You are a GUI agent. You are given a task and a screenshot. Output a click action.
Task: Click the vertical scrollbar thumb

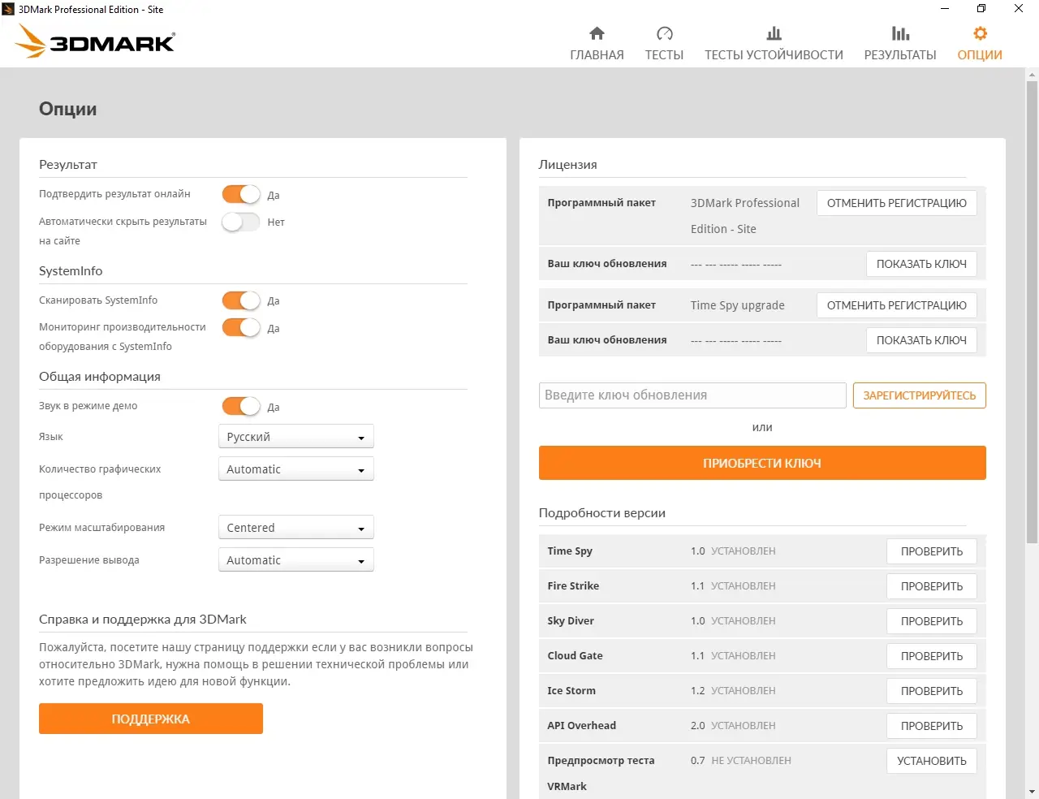[x=1032, y=312]
